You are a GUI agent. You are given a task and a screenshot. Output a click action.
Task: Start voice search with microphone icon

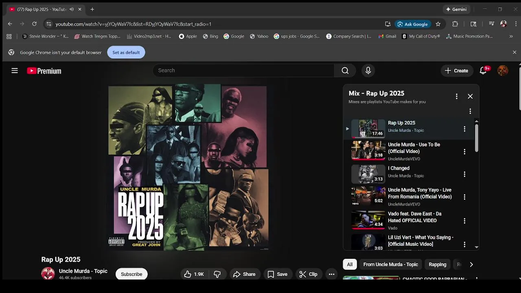pyautogui.click(x=368, y=70)
